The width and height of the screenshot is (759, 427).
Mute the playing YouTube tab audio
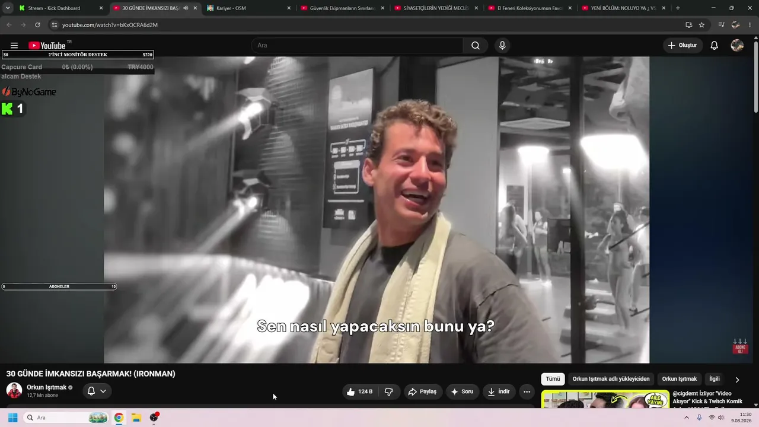click(x=186, y=8)
